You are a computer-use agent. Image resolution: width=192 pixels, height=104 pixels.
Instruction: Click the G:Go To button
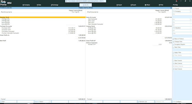[x=86, y=5]
